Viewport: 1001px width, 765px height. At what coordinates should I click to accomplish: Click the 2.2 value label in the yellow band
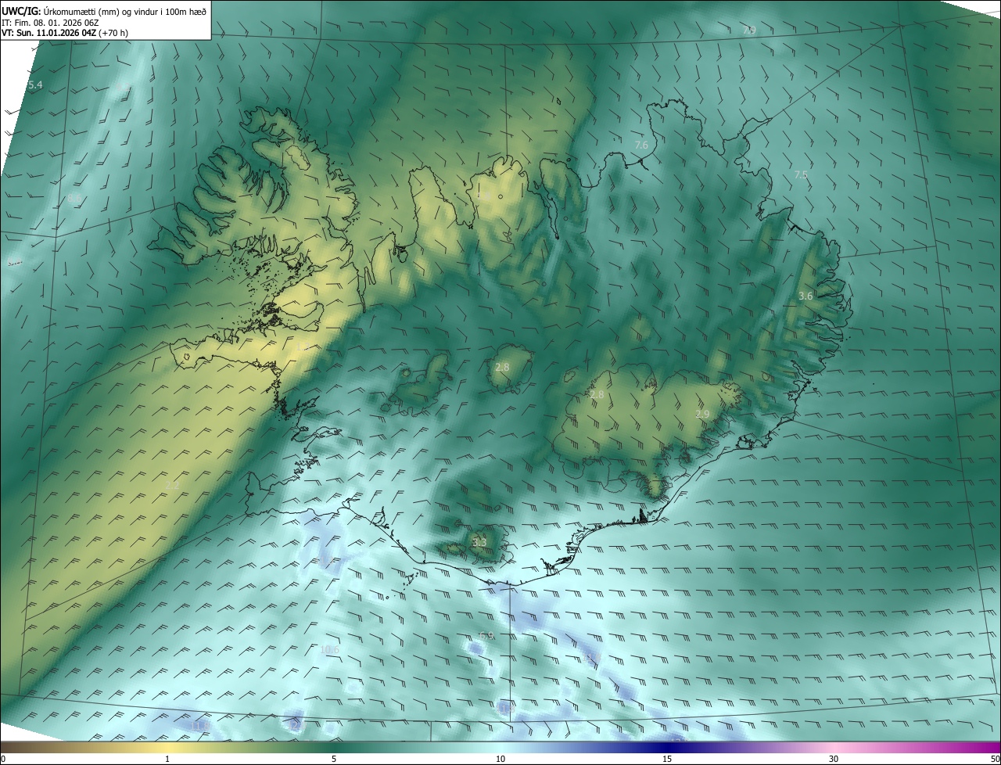(173, 485)
